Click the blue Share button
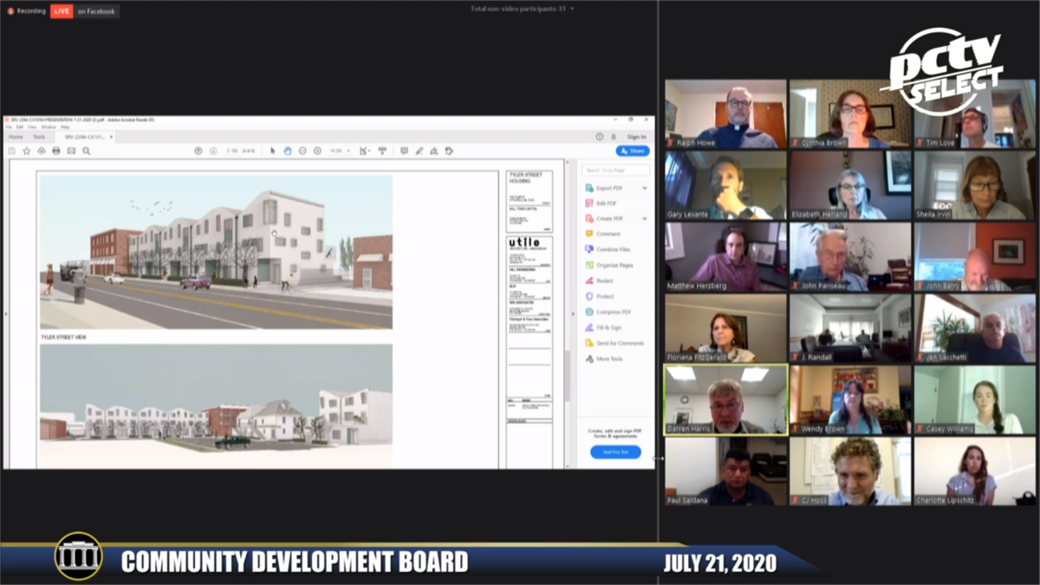 tap(633, 151)
